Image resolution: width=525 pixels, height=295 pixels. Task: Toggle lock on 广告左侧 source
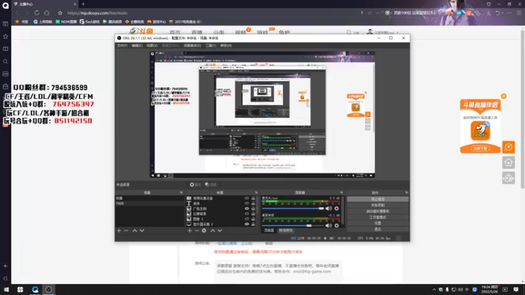[253, 208]
